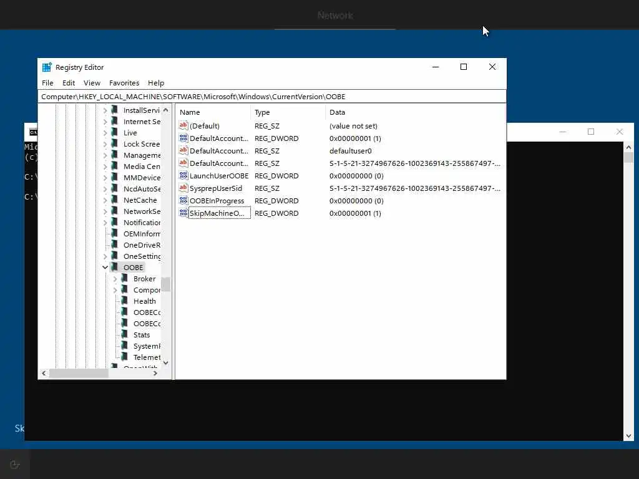Select the Media Cen... key
The image size is (639, 479).
(x=142, y=166)
